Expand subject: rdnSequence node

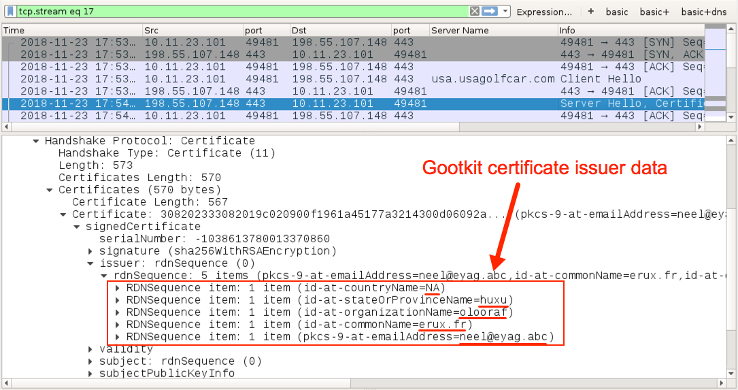coord(90,361)
